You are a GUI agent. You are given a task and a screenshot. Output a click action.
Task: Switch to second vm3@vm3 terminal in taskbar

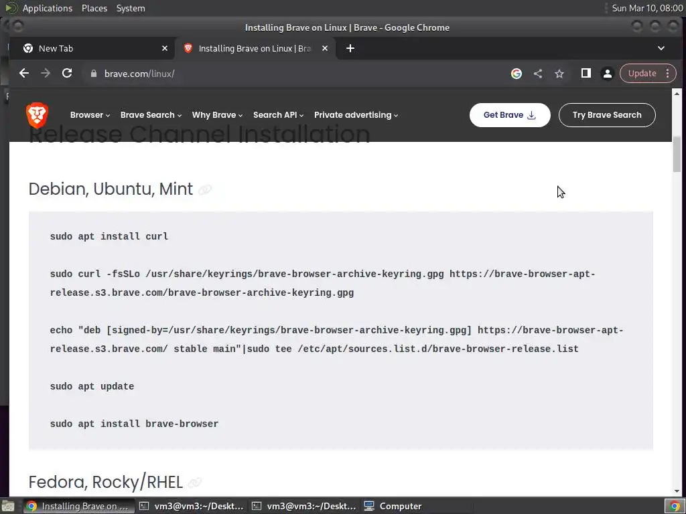(x=304, y=506)
